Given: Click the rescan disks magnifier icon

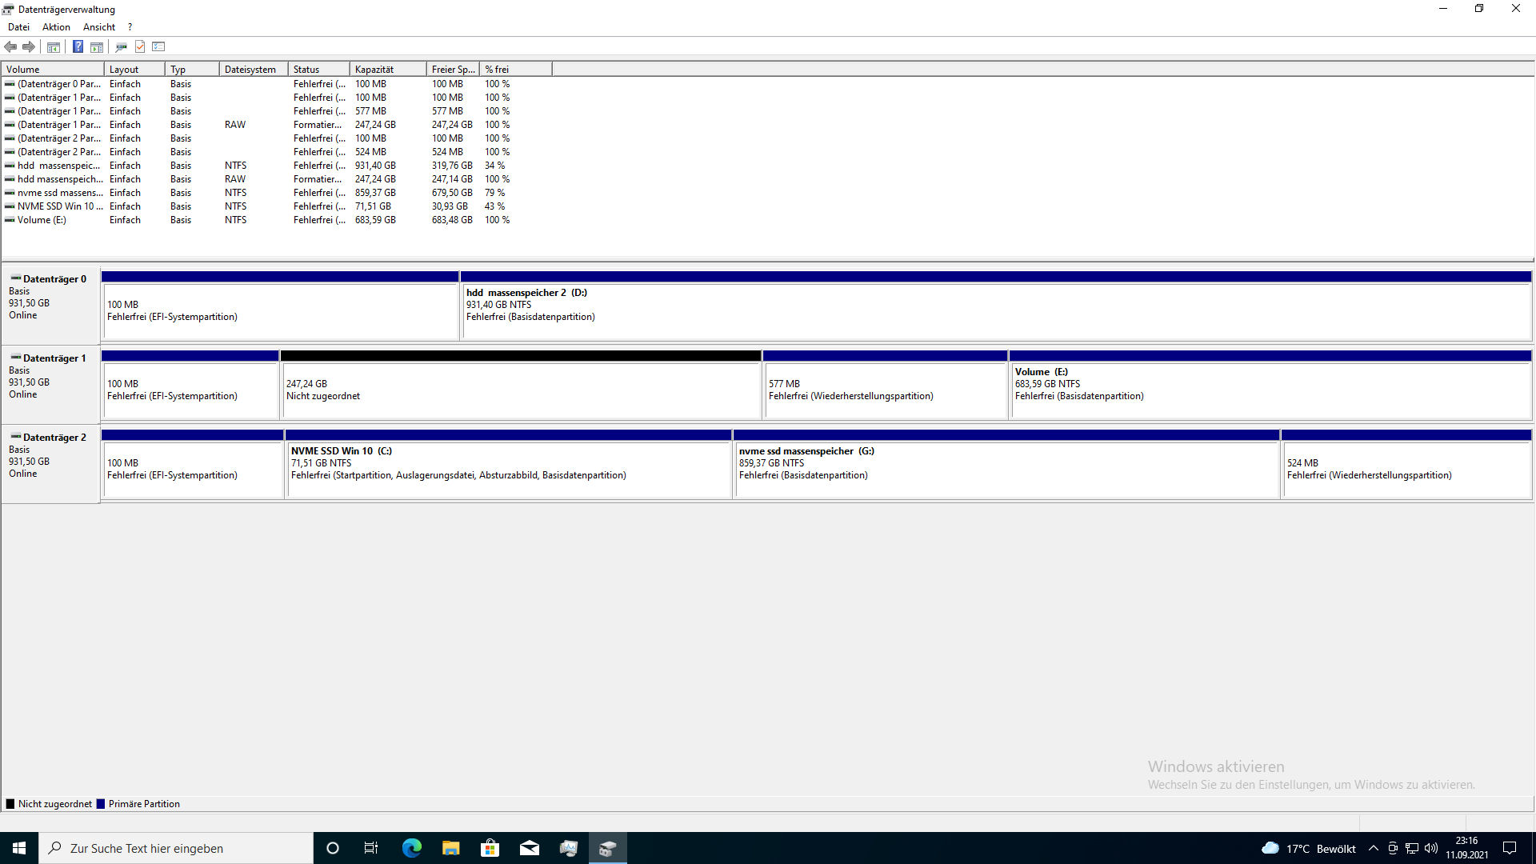Looking at the screenshot, I should 121,46.
